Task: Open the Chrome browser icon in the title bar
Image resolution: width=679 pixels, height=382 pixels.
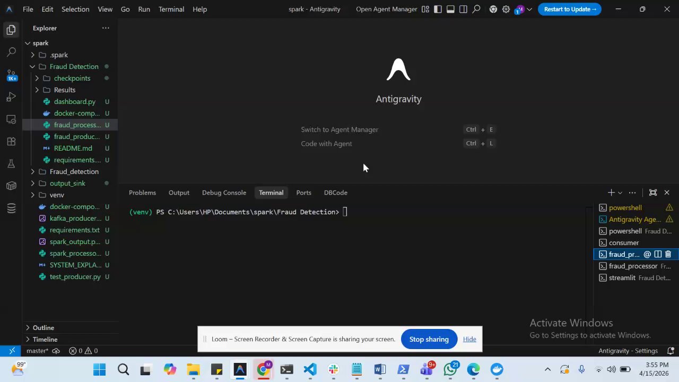Action: pos(493,9)
